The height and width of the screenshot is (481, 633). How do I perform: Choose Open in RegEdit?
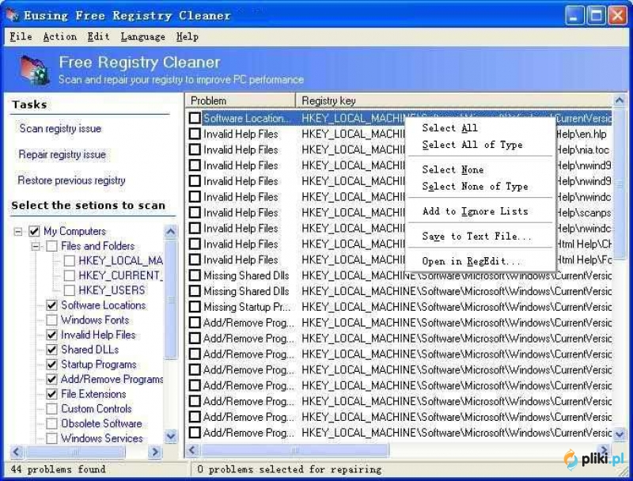pos(471,261)
